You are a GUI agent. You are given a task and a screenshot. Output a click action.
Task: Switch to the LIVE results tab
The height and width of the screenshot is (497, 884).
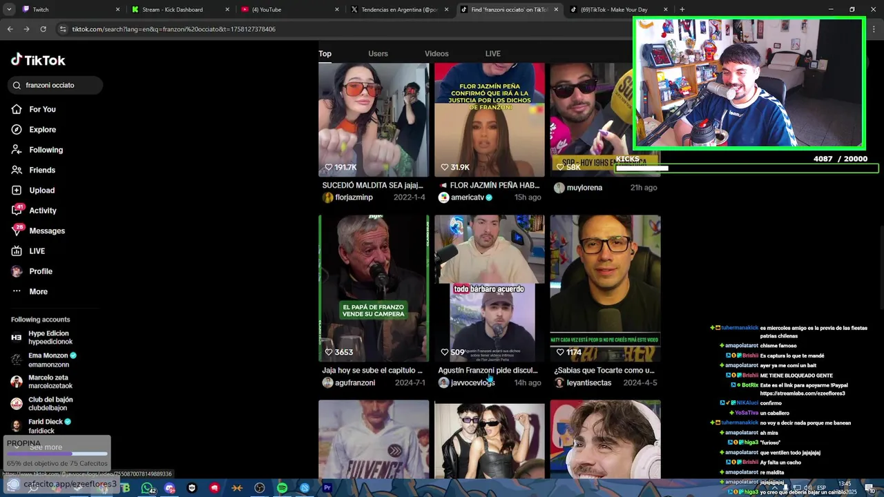coord(492,54)
